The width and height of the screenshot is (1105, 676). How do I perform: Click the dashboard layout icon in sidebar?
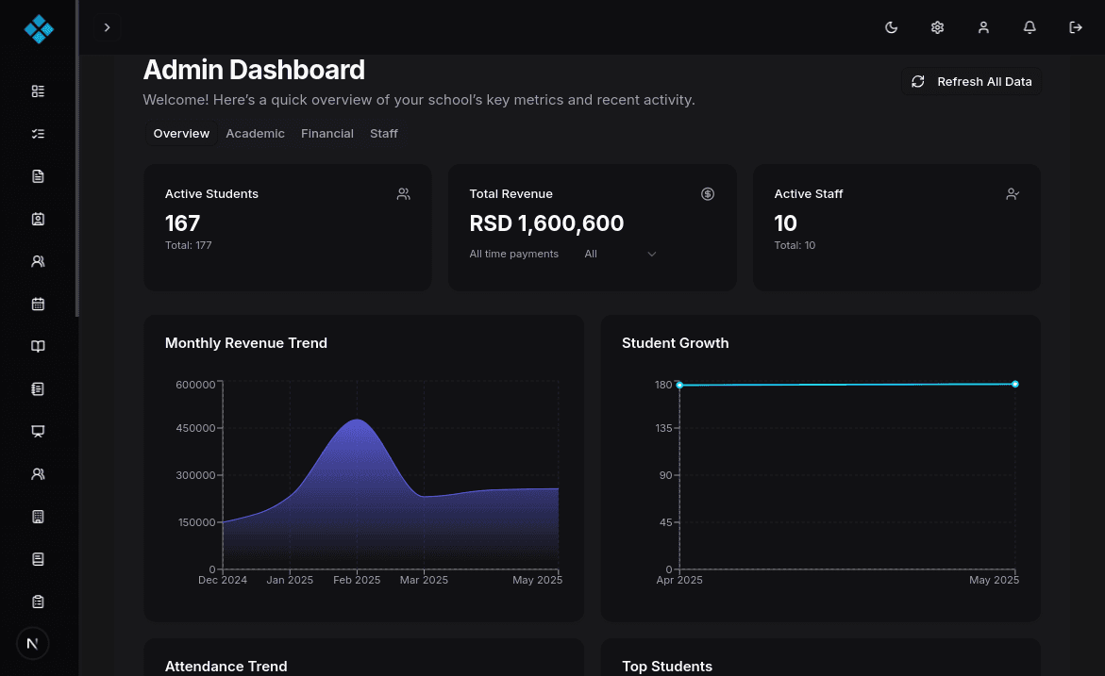pyautogui.click(x=38, y=91)
